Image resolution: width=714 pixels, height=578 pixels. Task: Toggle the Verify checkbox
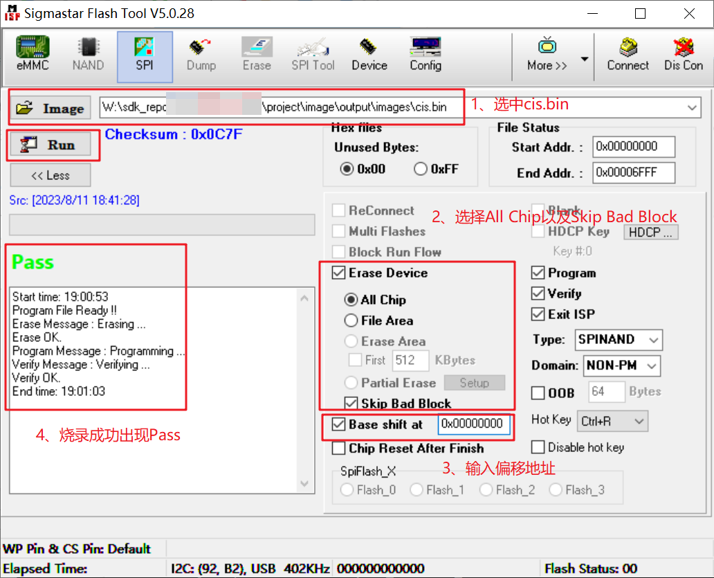tap(538, 293)
